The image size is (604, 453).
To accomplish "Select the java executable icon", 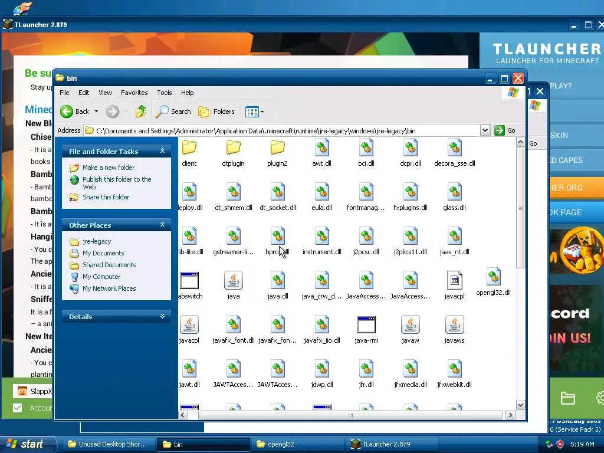I will coord(234,280).
